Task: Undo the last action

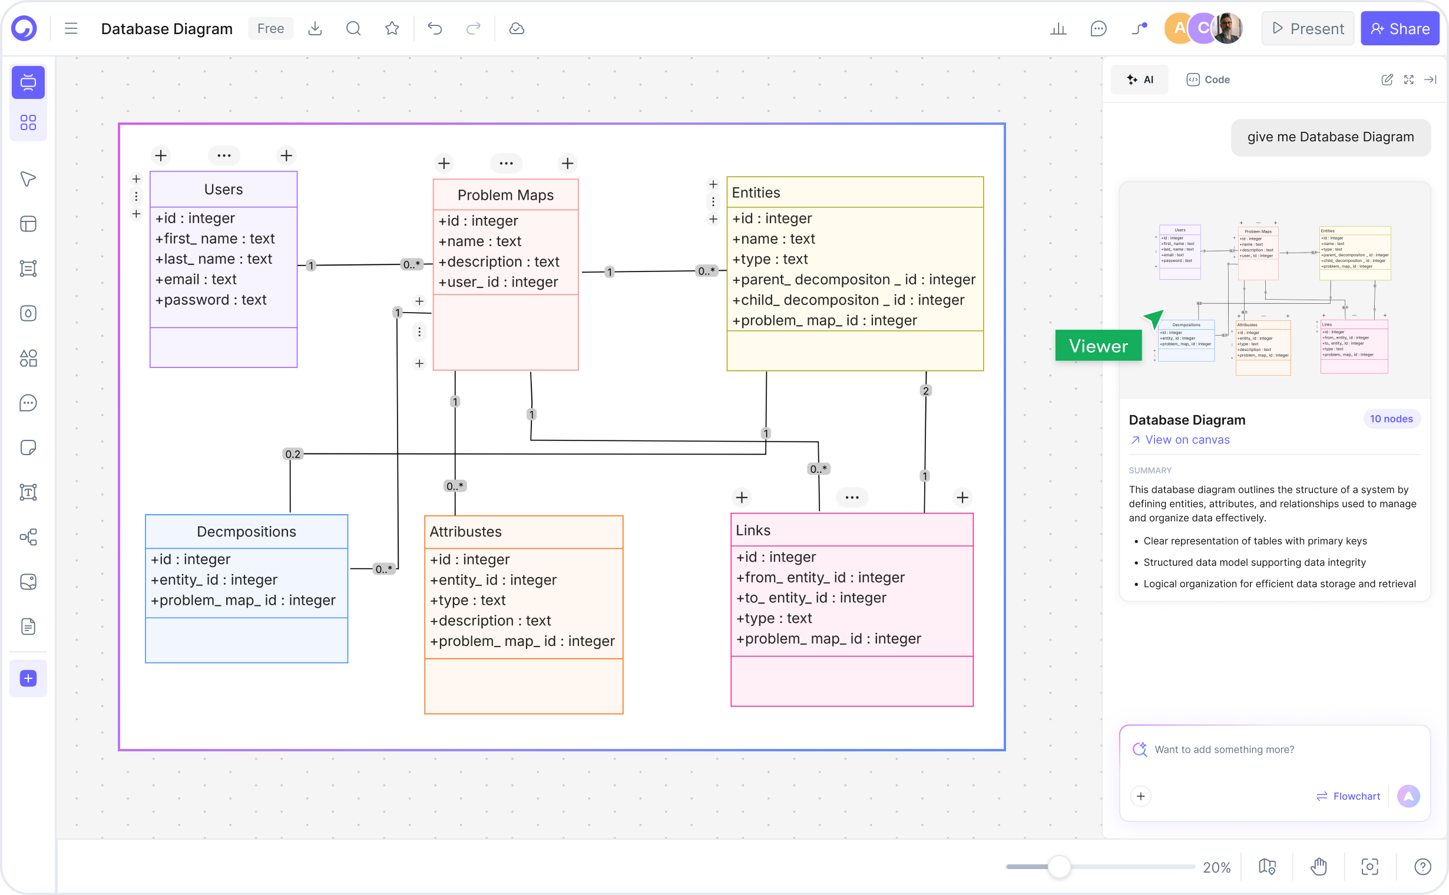Action: click(x=435, y=28)
